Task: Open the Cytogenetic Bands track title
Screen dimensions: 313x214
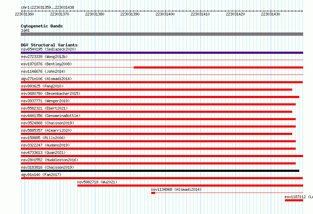Action: (x=42, y=26)
